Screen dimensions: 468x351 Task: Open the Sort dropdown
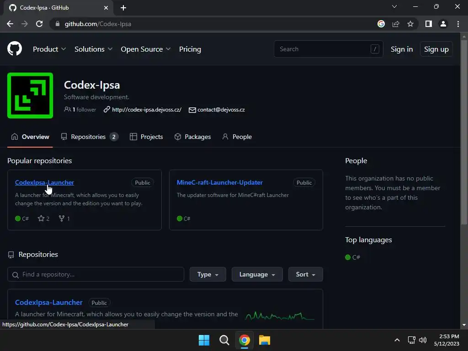tap(305, 274)
